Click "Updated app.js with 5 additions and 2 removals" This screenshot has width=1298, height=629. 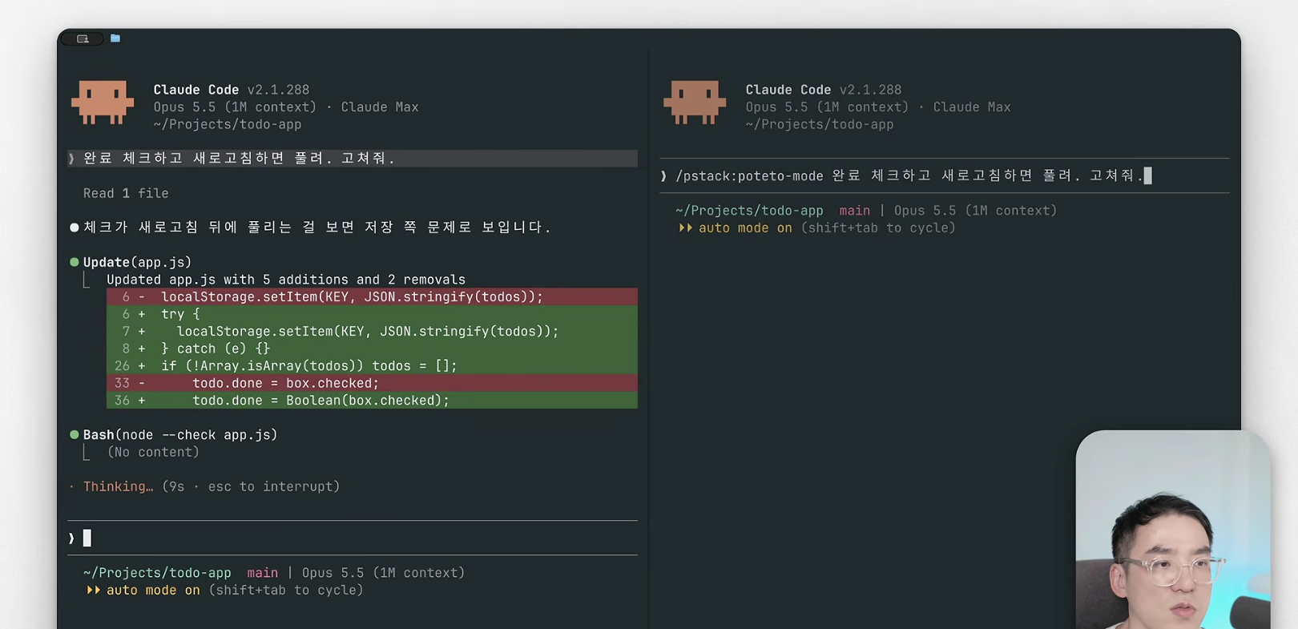point(286,280)
